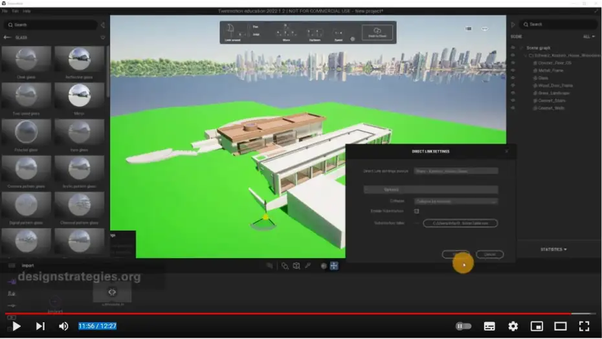Confirm dialog with the Ok button
The width and height of the screenshot is (602, 339).
[456, 254]
